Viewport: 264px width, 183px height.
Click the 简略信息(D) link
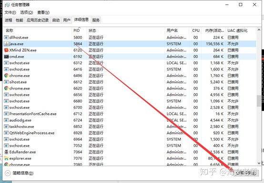point(23,173)
